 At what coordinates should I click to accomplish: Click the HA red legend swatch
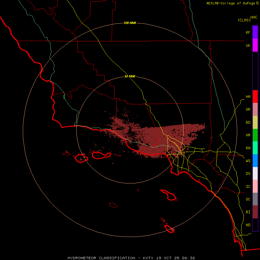coord(255,96)
